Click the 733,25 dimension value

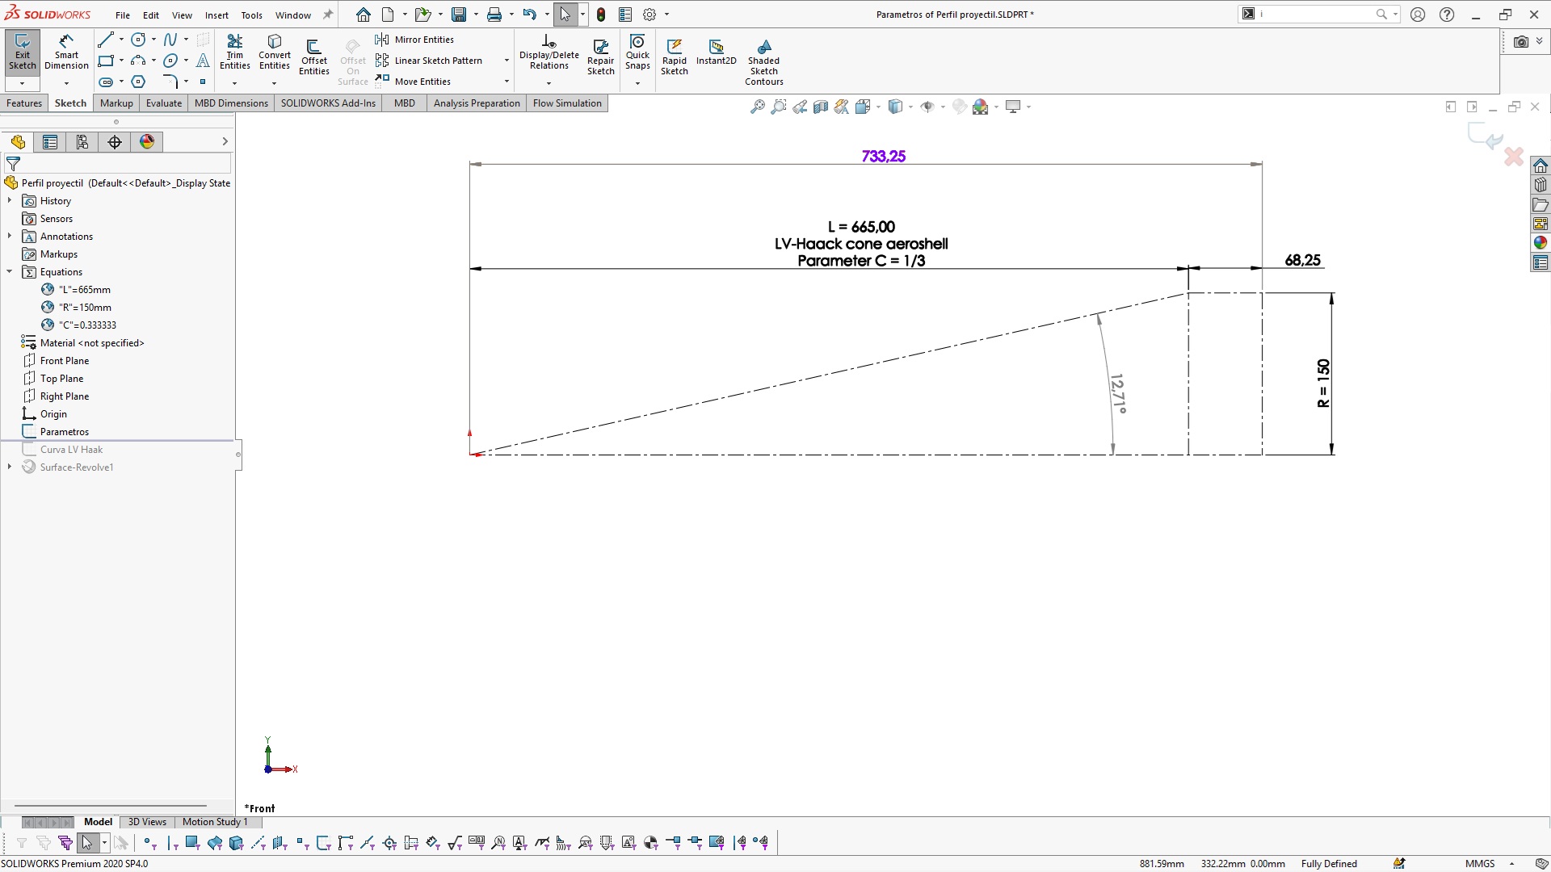tap(883, 156)
